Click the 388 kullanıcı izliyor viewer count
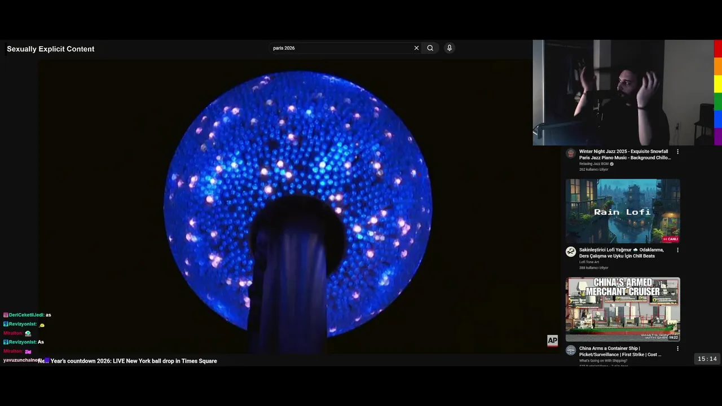The image size is (722, 406). click(593, 268)
